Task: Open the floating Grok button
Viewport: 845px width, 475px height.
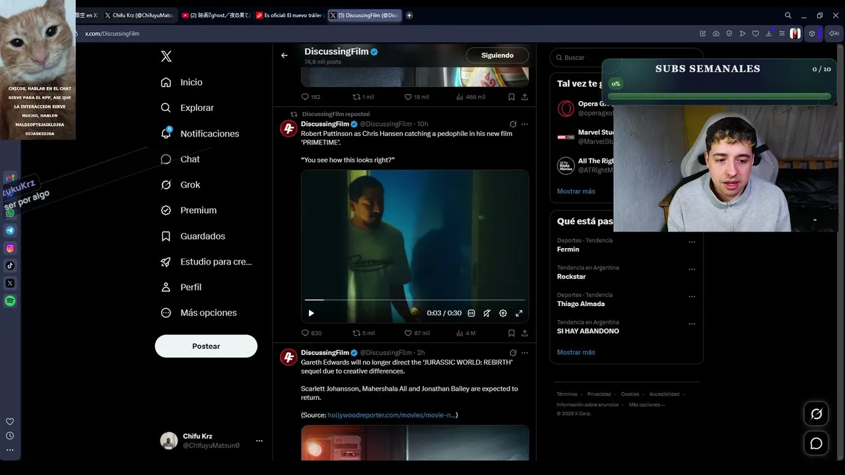Action: 817,414
